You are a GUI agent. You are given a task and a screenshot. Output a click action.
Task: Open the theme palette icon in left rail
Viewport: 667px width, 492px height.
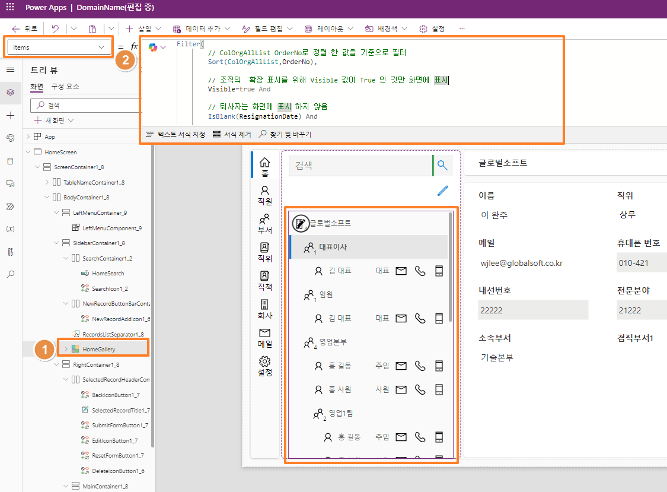coord(11,138)
